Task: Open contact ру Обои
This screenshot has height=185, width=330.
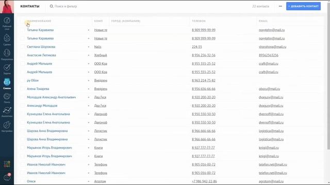Action: click(x=32, y=80)
